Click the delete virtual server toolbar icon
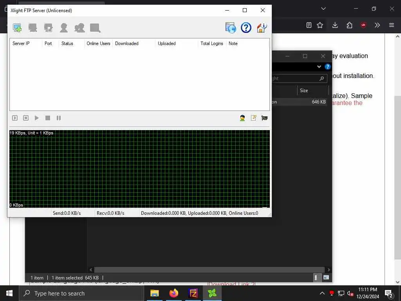 click(x=33, y=28)
